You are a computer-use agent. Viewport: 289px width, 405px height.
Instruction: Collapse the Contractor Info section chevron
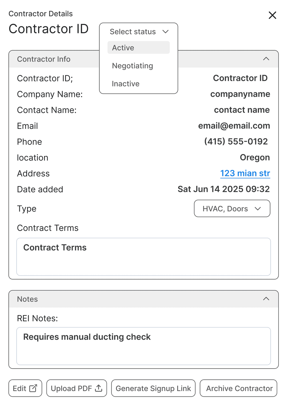pyautogui.click(x=266, y=59)
